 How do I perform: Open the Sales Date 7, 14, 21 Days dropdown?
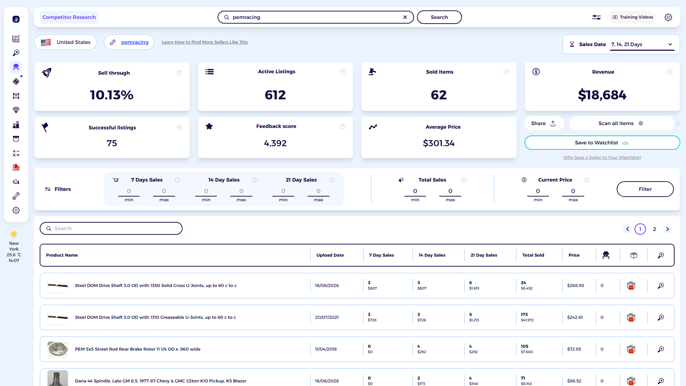pos(642,44)
